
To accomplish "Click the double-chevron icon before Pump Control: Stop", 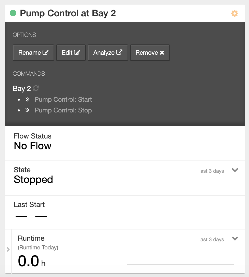I will pyautogui.click(x=28, y=110).
